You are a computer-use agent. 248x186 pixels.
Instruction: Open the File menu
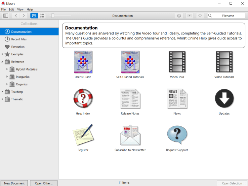click(x=3, y=10)
